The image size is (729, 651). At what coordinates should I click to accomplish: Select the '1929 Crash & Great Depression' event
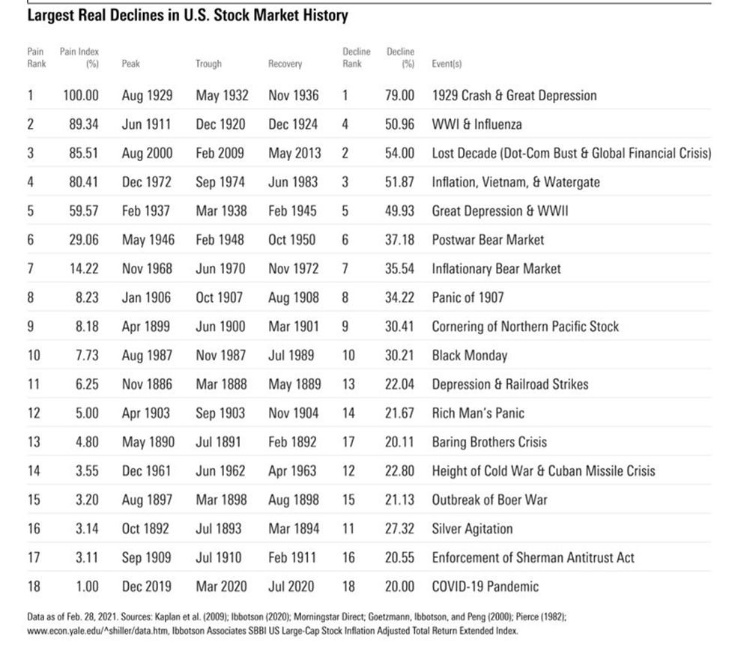(x=514, y=95)
